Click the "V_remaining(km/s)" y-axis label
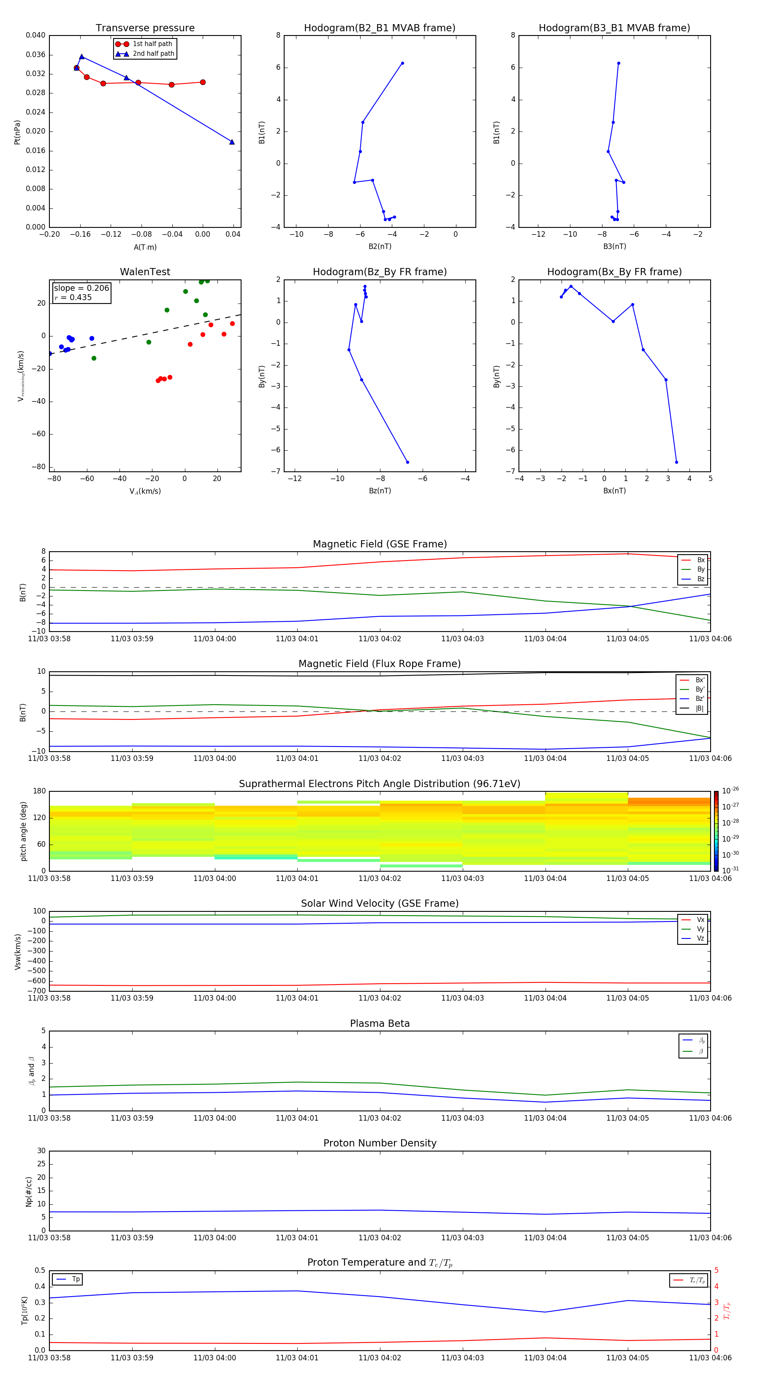This screenshot has width=760, height=1395. point(21,376)
